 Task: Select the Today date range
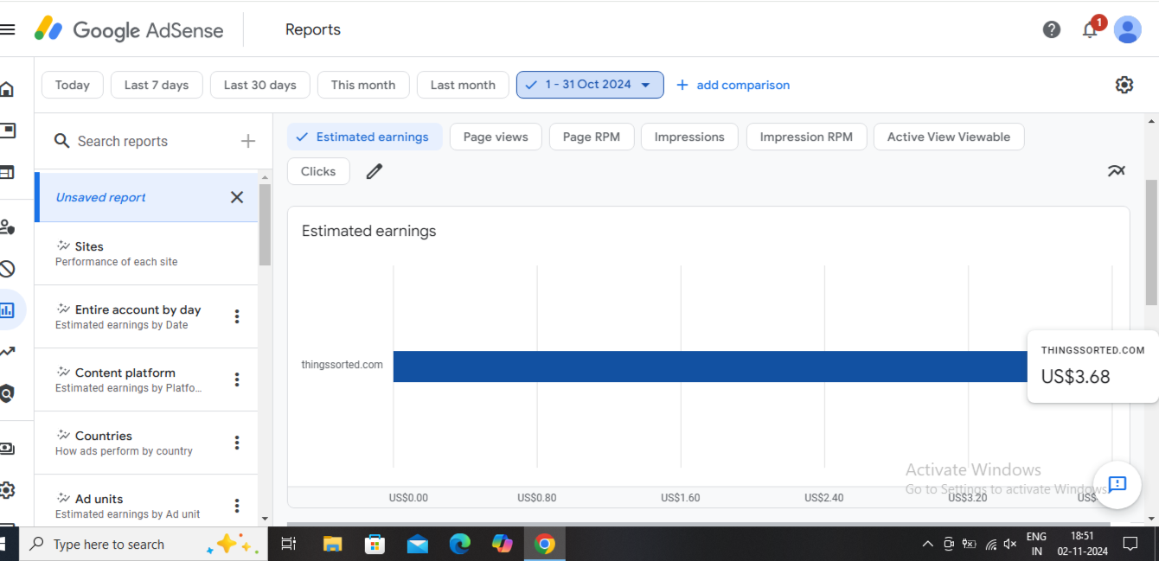[x=73, y=85]
